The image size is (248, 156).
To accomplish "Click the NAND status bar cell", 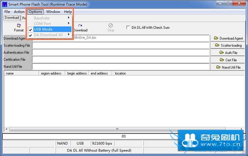I will click(63, 143).
